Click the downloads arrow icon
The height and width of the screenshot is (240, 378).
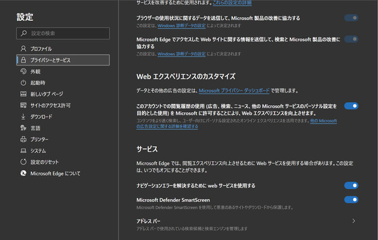[23, 117]
